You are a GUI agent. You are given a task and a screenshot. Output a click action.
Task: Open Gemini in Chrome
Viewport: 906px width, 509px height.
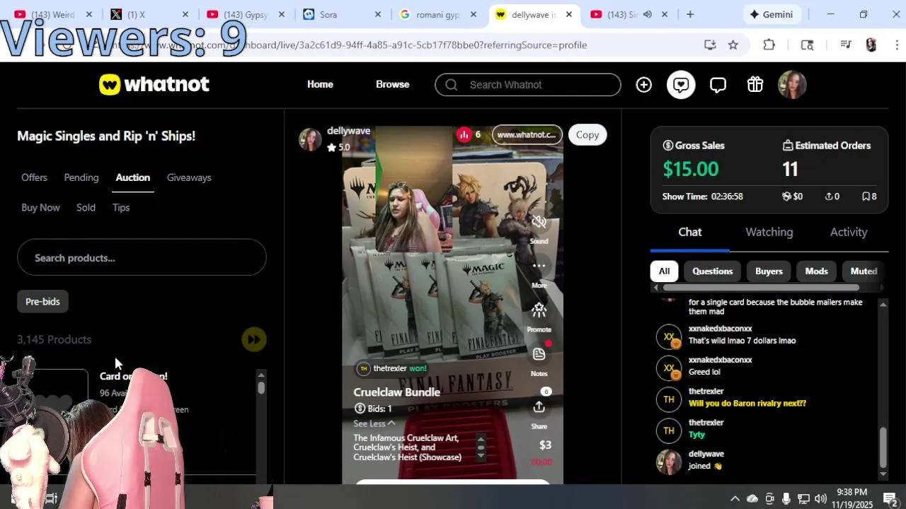coord(772,14)
